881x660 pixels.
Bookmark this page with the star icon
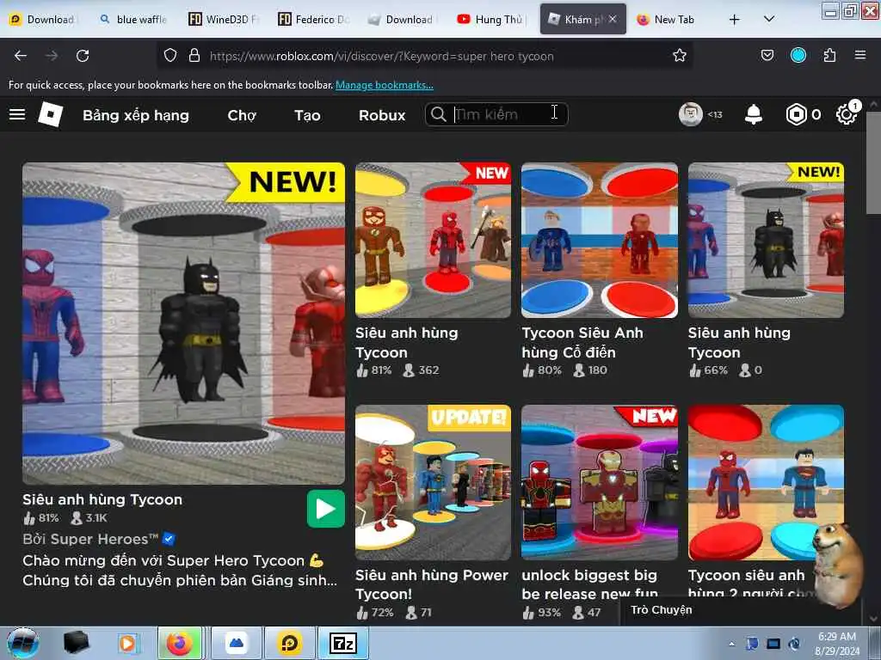pos(680,56)
